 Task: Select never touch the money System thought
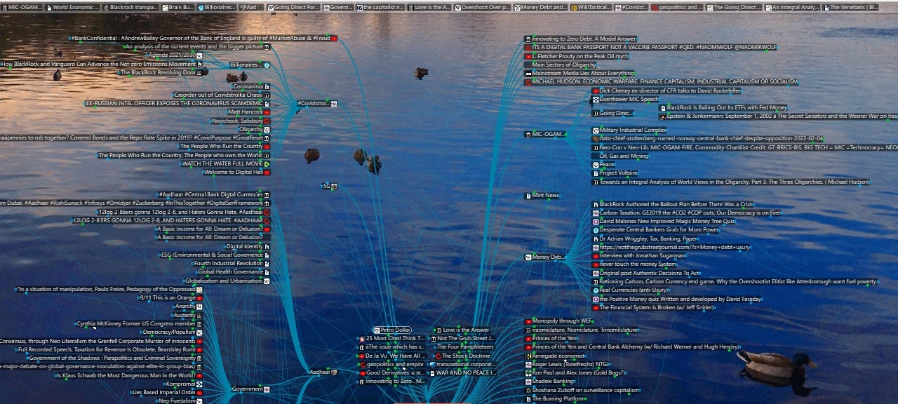pos(634,264)
